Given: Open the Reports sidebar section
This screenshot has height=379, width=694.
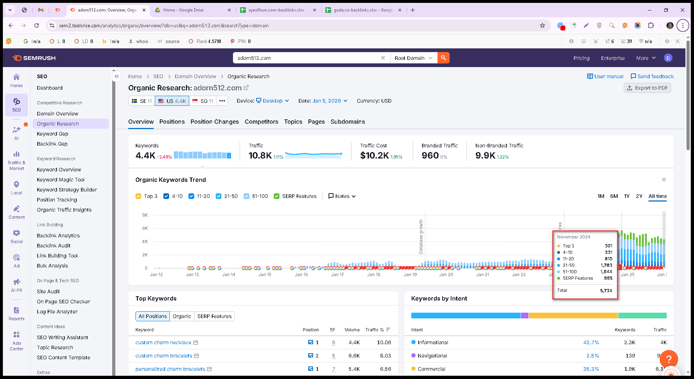Looking at the screenshot, I should click(16, 314).
